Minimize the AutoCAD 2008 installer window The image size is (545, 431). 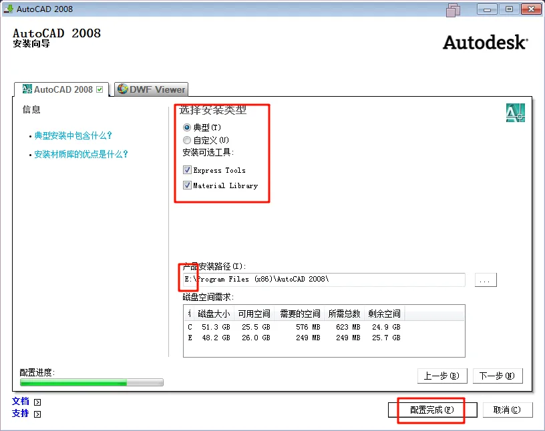click(x=488, y=9)
